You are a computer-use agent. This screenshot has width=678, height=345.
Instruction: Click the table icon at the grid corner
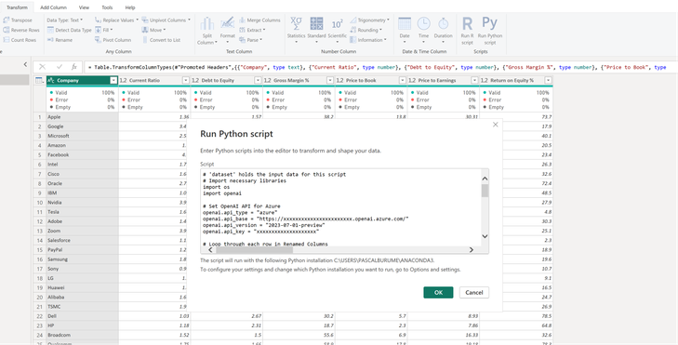(38, 80)
